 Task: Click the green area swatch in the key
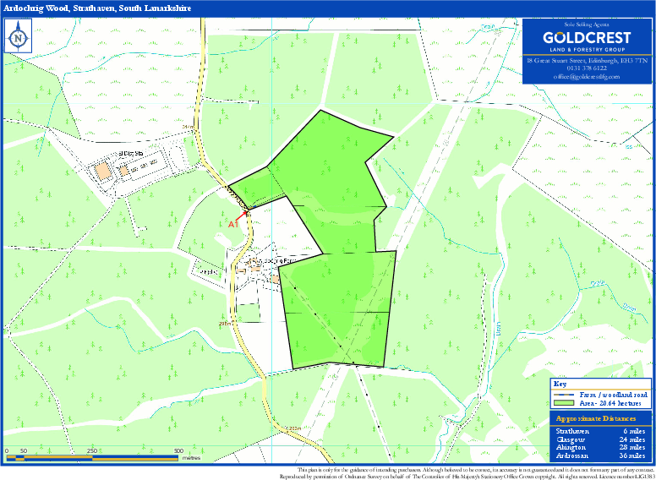566,405
